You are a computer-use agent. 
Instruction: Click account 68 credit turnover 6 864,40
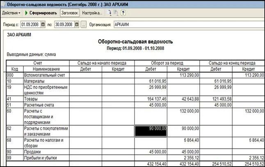183,143
